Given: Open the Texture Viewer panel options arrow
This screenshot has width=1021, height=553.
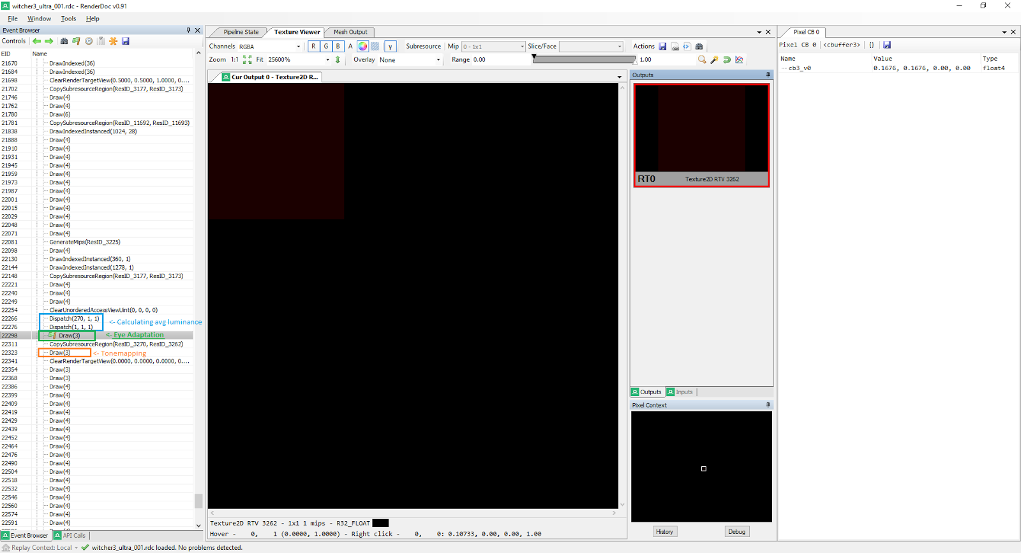Looking at the screenshot, I should (759, 32).
